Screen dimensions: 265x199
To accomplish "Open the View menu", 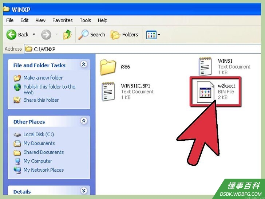I will point(40,20).
